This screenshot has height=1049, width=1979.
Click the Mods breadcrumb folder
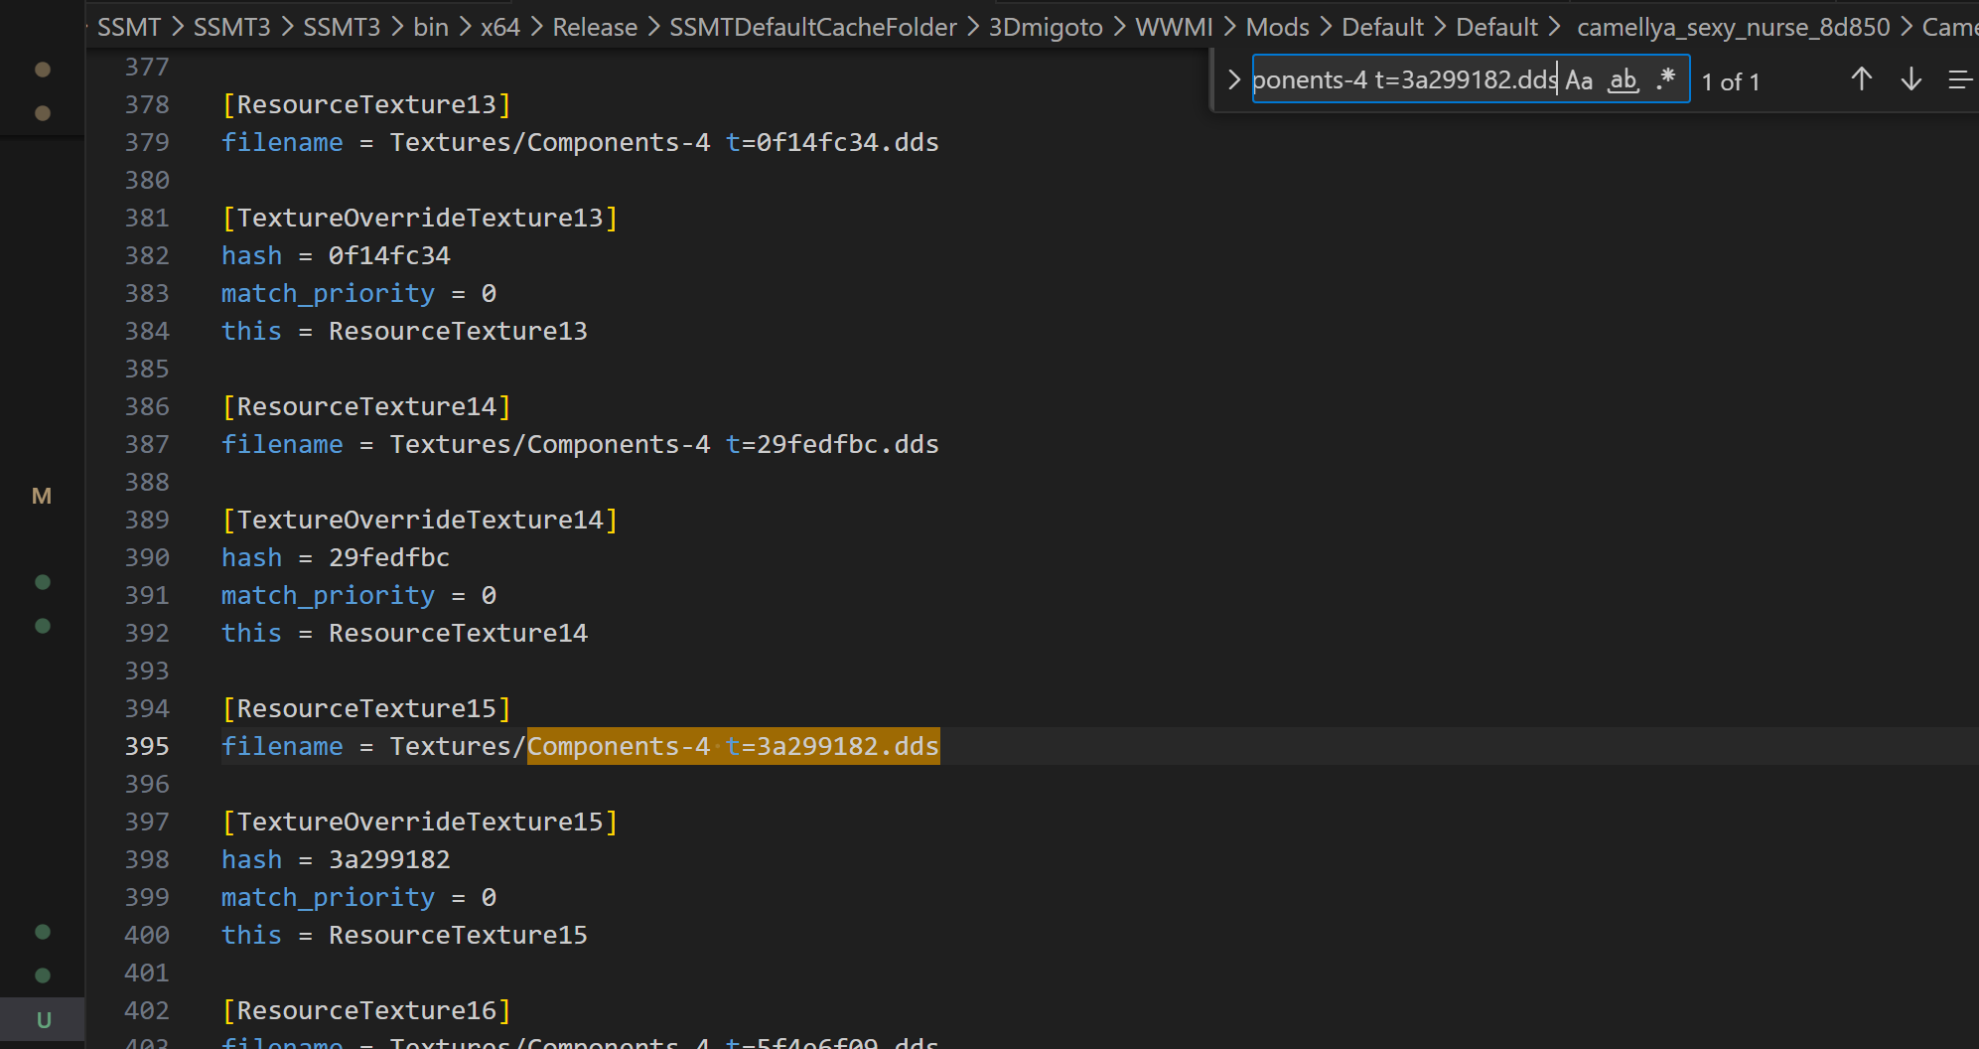point(1277,27)
